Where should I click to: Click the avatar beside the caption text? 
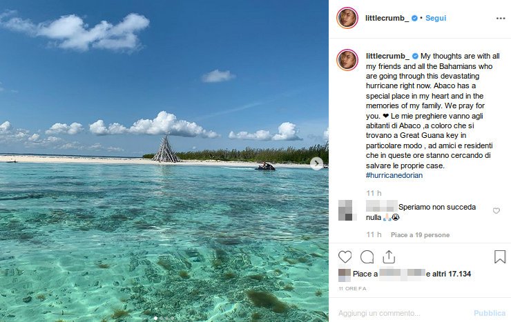(347, 60)
